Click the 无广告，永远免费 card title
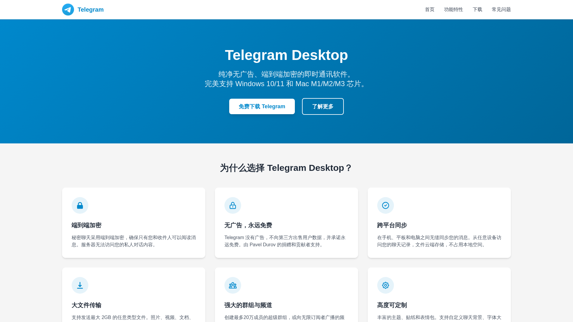The width and height of the screenshot is (573, 322). pyautogui.click(x=248, y=225)
